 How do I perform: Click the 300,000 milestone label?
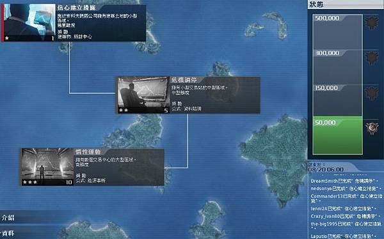tap(327, 53)
